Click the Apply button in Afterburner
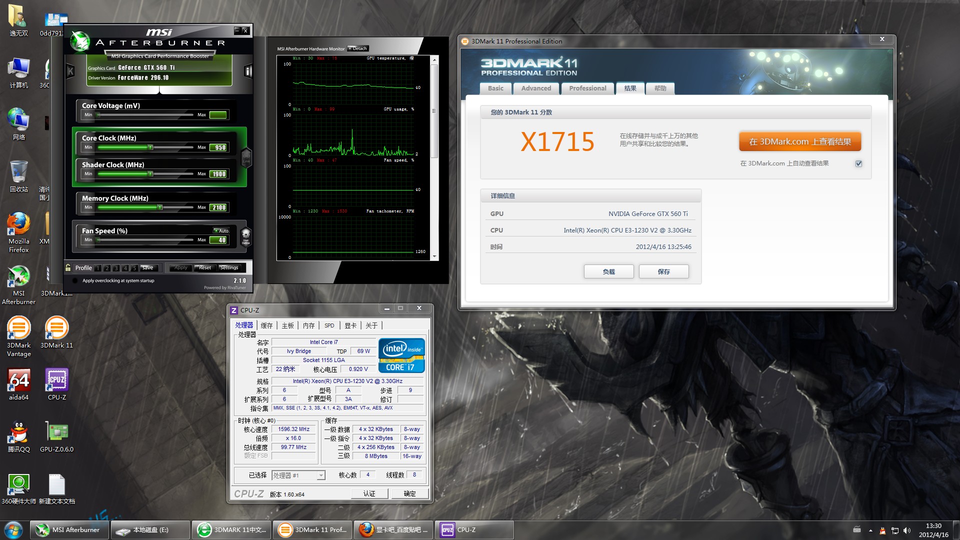This screenshot has height=540, width=960. click(x=180, y=267)
